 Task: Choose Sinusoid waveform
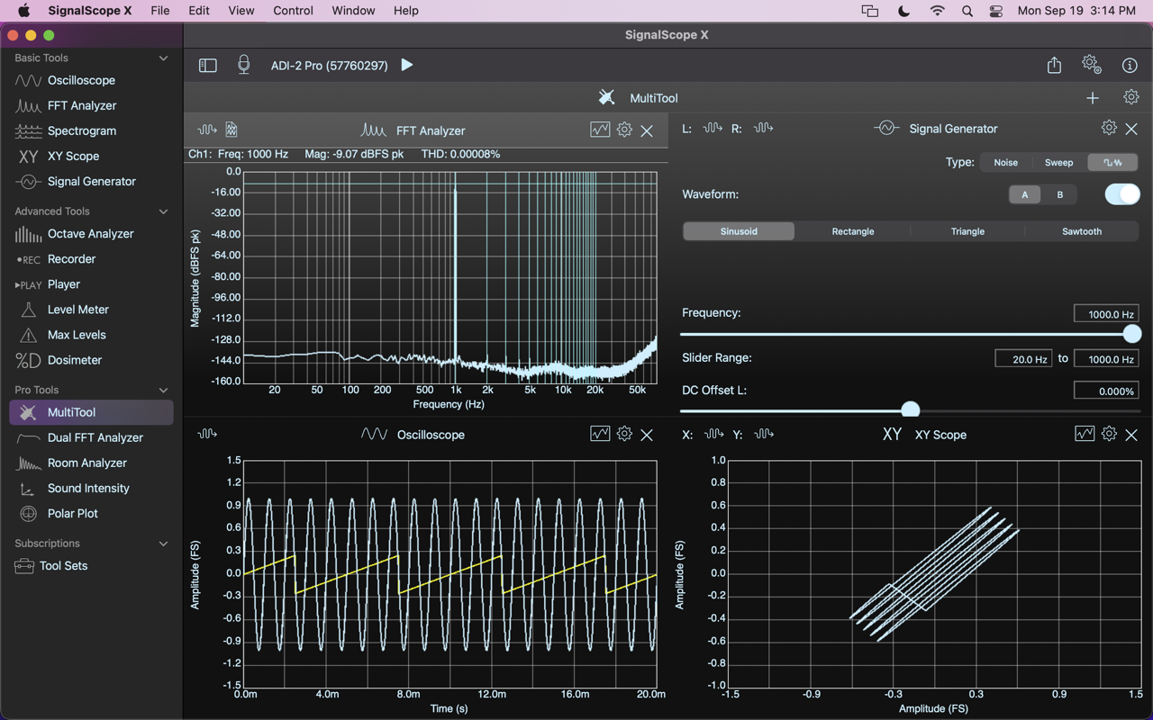click(739, 231)
